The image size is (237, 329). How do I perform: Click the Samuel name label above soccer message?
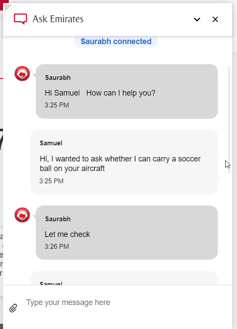pyautogui.click(x=51, y=143)
